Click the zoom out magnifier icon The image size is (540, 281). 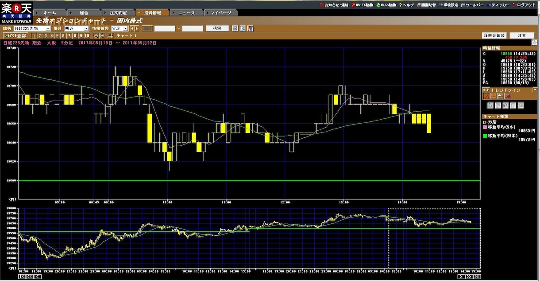coord(102,35)
